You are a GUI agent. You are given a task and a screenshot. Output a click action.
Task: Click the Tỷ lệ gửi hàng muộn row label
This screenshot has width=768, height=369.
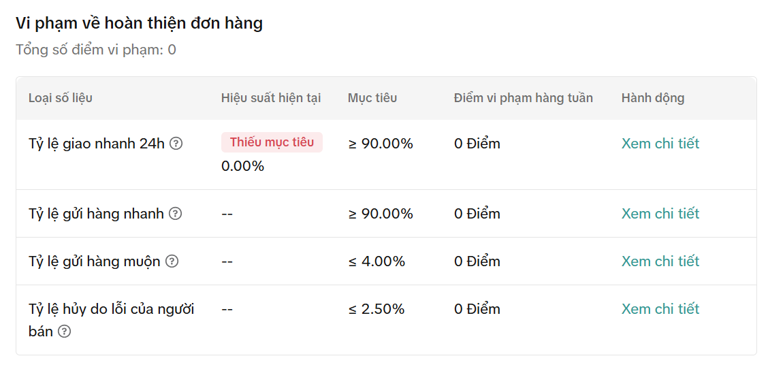95,261
